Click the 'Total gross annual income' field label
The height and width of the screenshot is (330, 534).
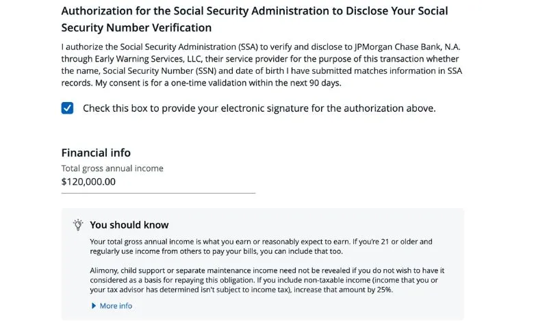112,168
